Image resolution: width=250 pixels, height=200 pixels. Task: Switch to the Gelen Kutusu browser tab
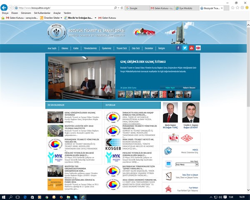(x=162, y=8)
